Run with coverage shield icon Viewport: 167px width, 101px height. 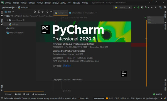pos(142,7)
